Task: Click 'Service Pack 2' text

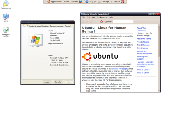Action: point(55,40)
